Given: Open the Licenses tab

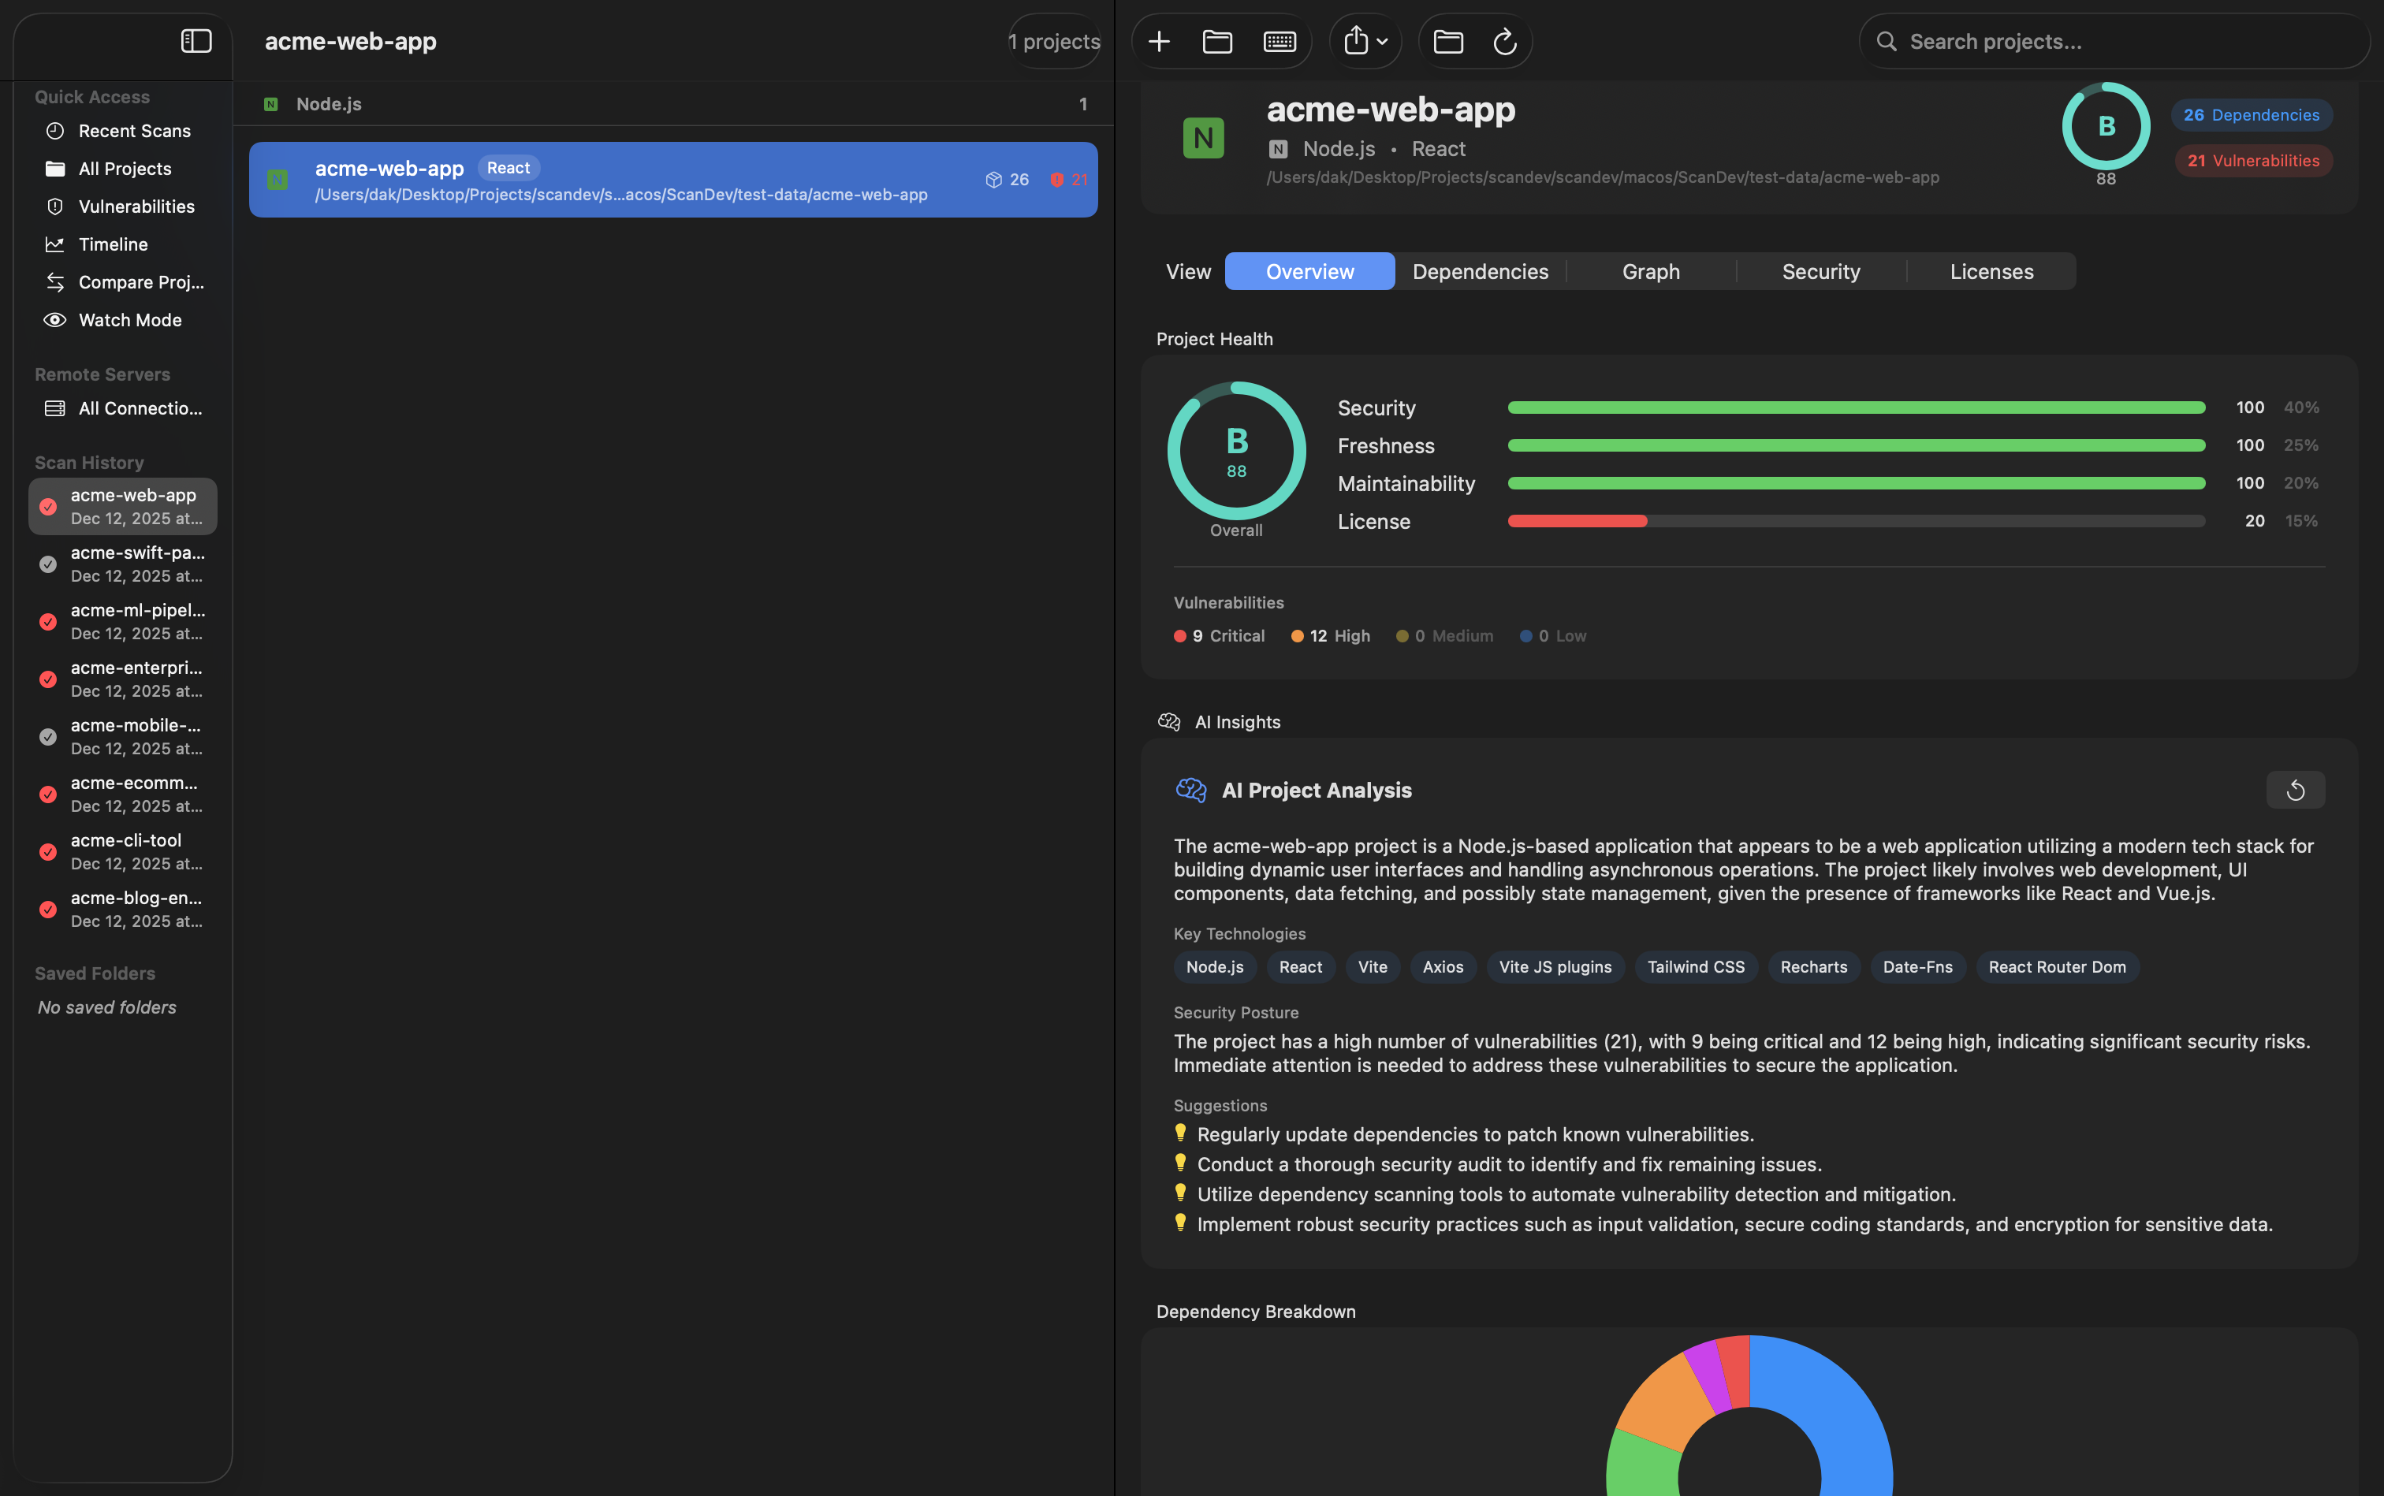Looking at the screenshot, I should coord(1990,271).
